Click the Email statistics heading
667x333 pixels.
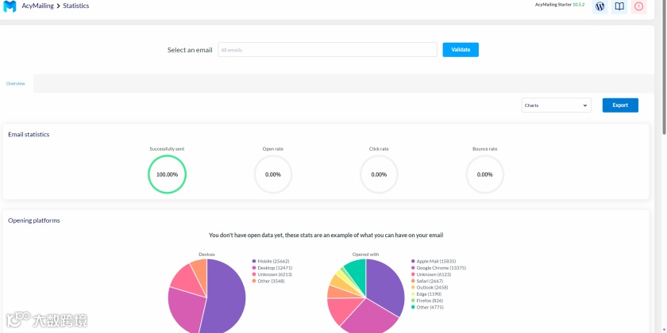(x=29, y=134)
